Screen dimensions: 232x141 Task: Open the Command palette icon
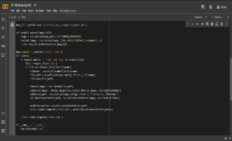3,122
